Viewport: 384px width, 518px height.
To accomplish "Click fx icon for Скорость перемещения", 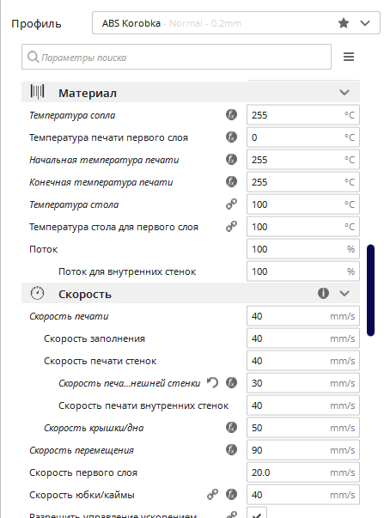I will [x=231, y=449].
